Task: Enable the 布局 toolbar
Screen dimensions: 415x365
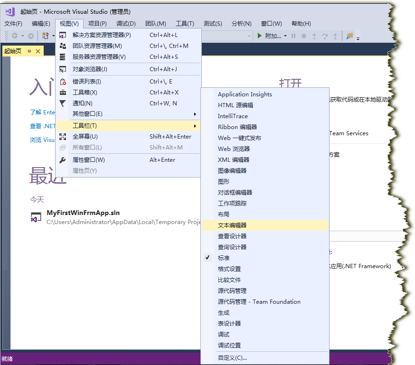Action: click(x=264, y=215)
